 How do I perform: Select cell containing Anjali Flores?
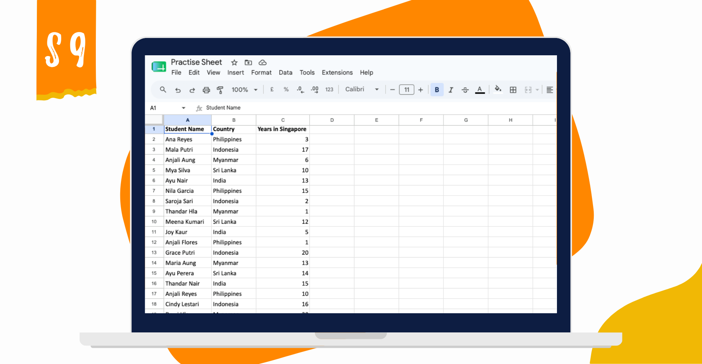pyautogui.click(x=188, y=242)
